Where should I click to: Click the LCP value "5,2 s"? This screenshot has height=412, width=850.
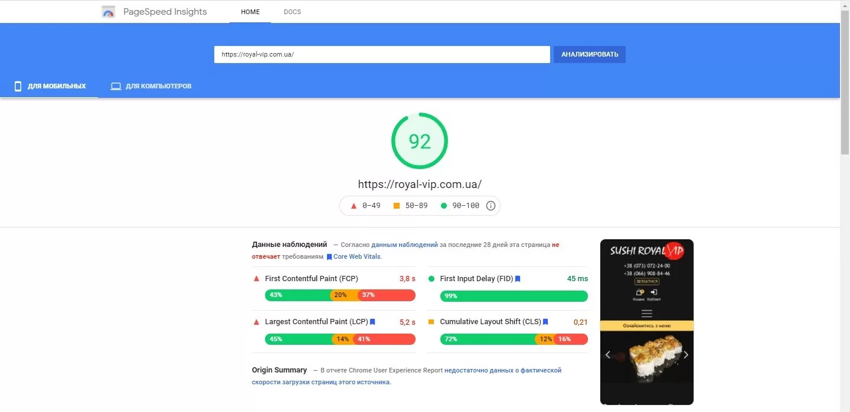[x=407, y=322]
